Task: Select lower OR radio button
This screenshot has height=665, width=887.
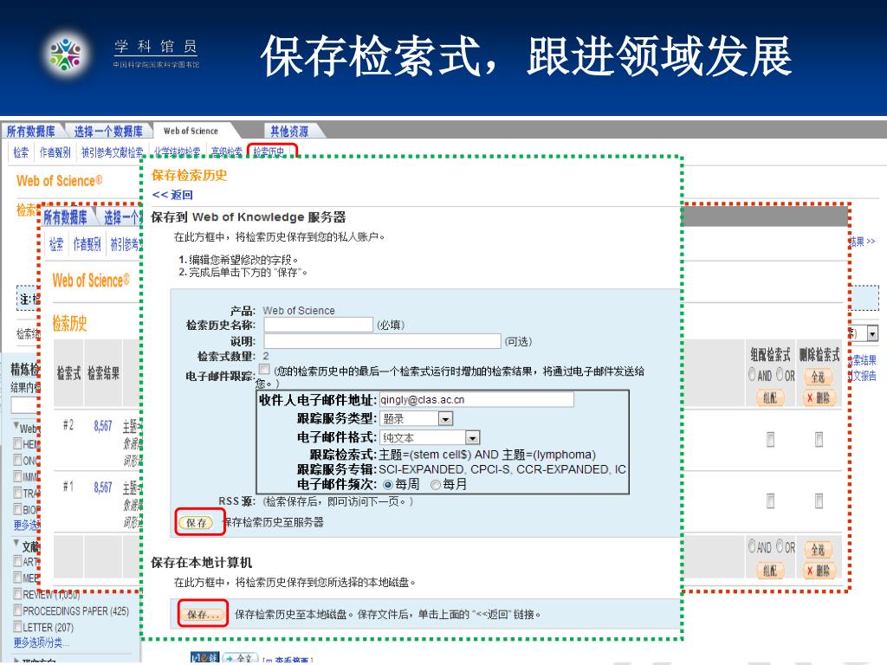Action: click(x=780, y=546)
